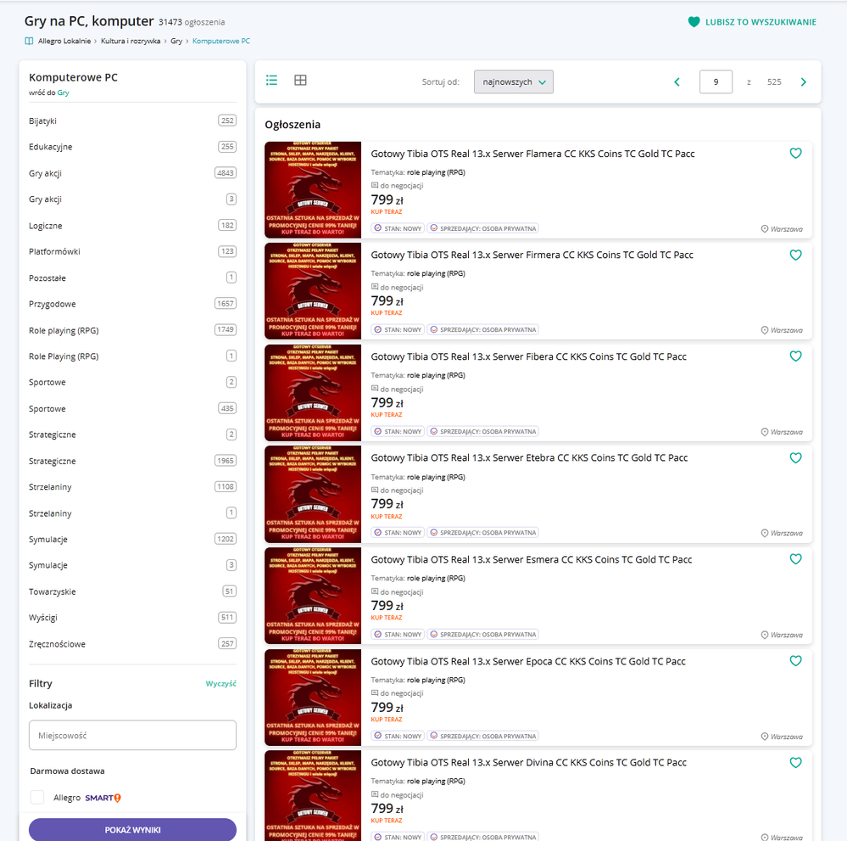
Task: Click the Miejscowość location input field
Action: tap(132, 735)
